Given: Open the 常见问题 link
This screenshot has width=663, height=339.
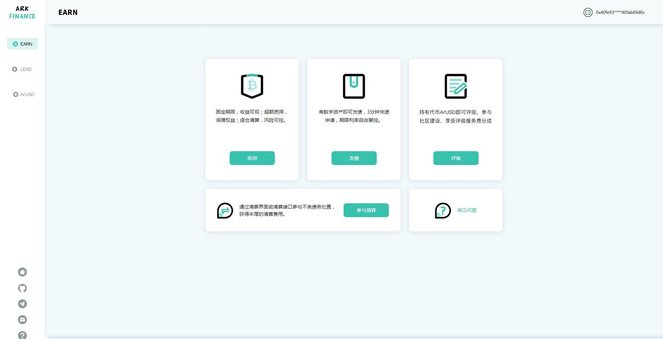Looking at the screenshot, I should tap(466, 210).
